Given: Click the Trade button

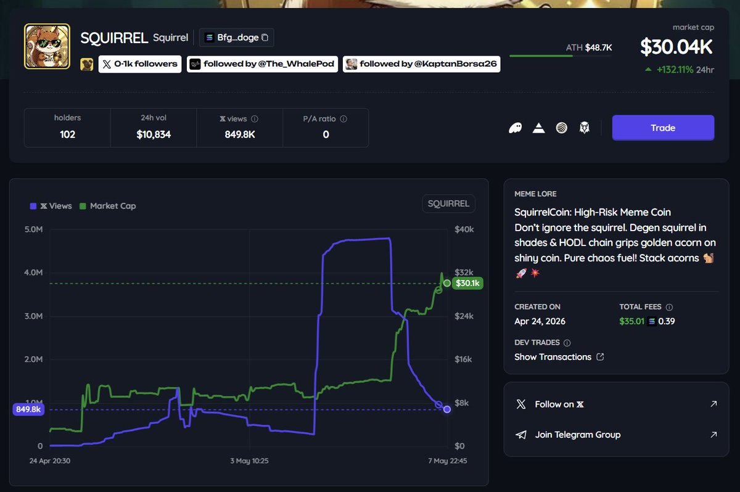Looking at the screenshot, I should point(663,128).
